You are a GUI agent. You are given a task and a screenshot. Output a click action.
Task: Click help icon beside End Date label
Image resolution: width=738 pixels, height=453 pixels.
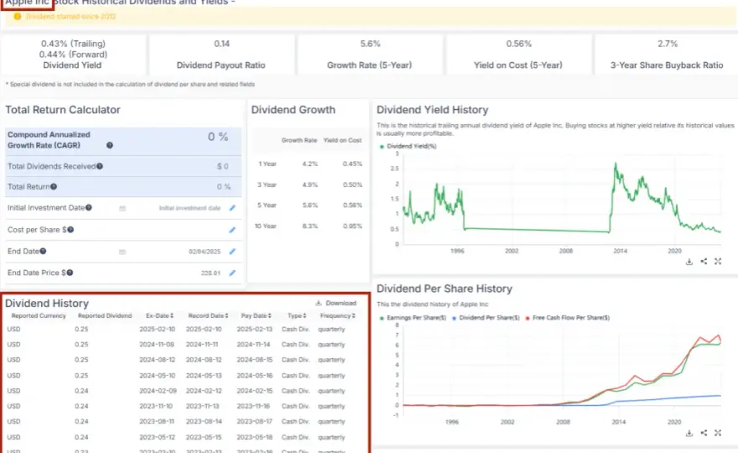[43, 252]
